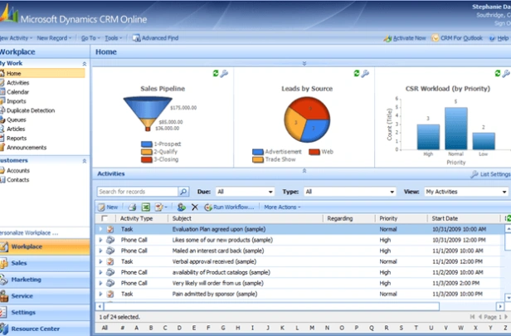
Task: Refresh the Sales Pipeline chart
Action: [x=216, y=74]
